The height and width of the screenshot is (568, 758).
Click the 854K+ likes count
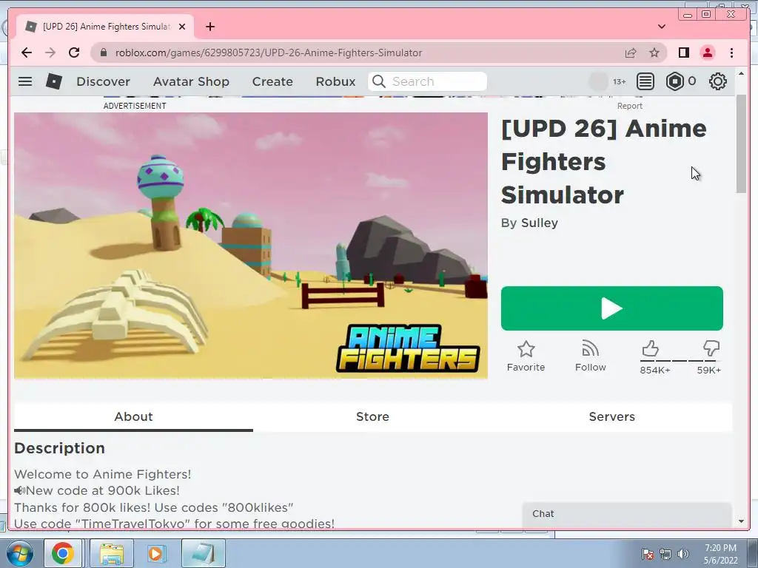(x=655, y=370)
